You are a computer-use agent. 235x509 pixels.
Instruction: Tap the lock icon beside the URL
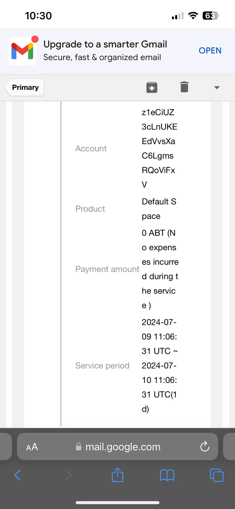(79, 447)
